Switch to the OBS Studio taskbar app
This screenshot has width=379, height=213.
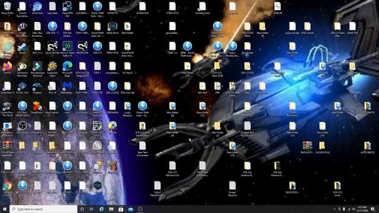point(140,209)
